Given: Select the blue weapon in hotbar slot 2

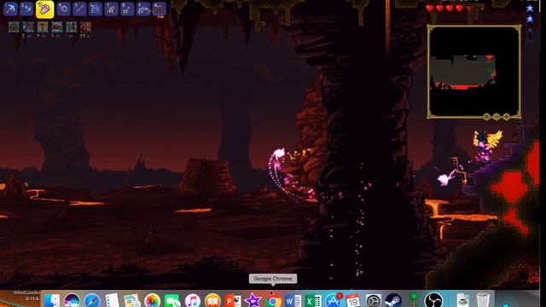Looking at the screenshot, I should [x=26, y=9].
